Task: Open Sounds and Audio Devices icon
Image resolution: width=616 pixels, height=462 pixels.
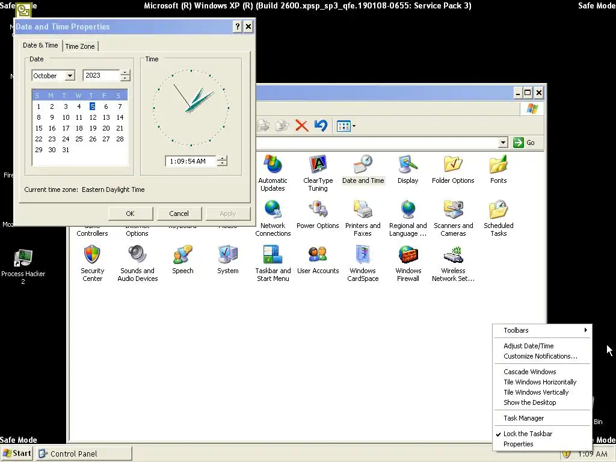Action: pos(138,263)
